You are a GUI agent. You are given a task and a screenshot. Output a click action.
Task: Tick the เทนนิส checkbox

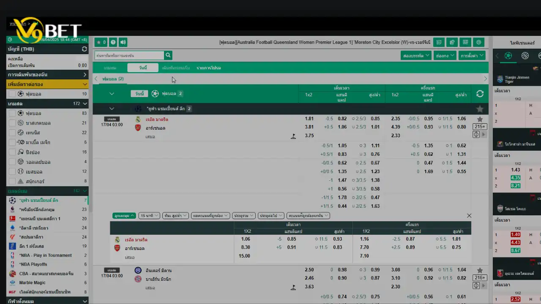[x=12, y=133]
